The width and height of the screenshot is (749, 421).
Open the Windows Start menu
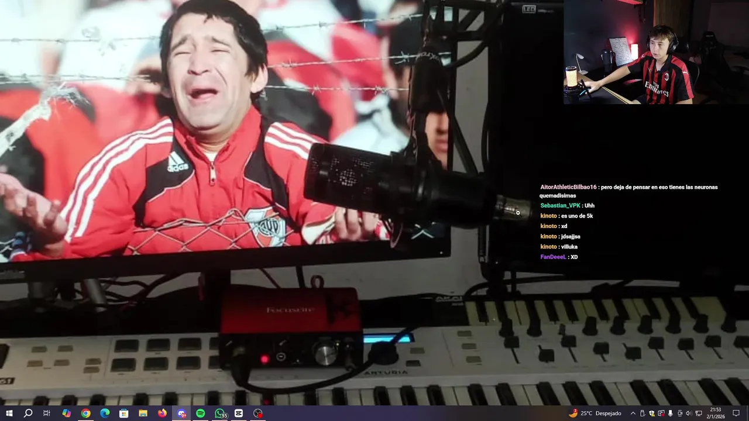(9, 413)
